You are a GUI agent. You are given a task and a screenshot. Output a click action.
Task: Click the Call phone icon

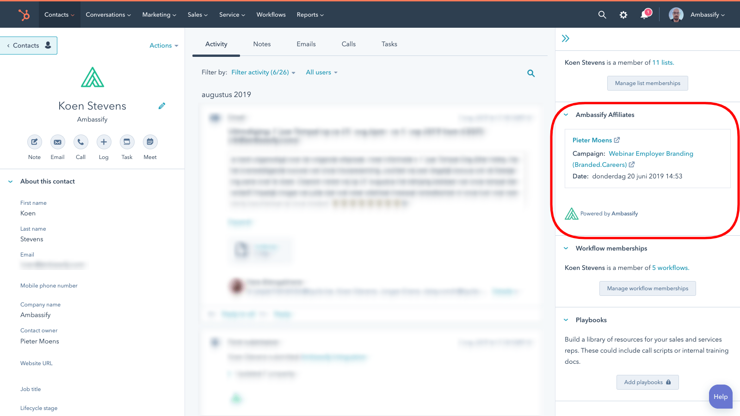[80, 142]
